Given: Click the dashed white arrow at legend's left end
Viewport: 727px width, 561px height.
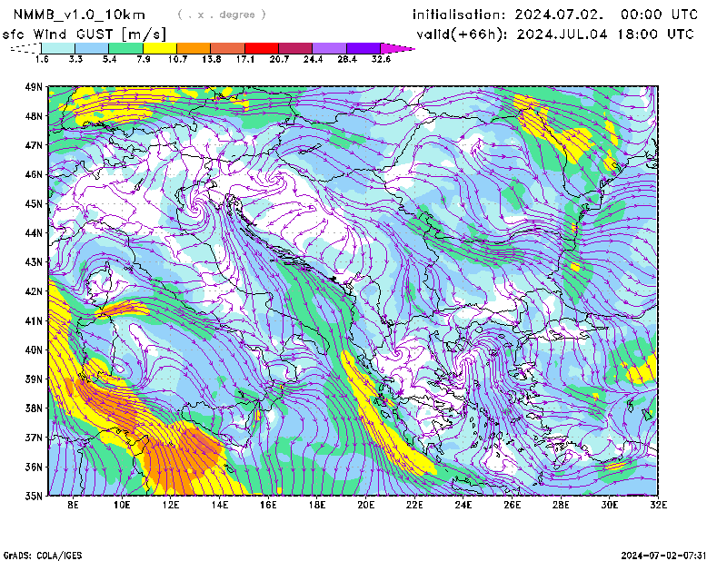Looking at the screenshot, I should [x=25, y=48].
